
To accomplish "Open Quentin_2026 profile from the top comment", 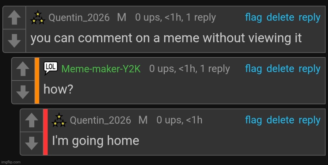I will click(x=79, y=17).
